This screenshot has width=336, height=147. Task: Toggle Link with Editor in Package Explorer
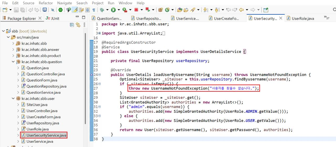click(x=78, y=25)
